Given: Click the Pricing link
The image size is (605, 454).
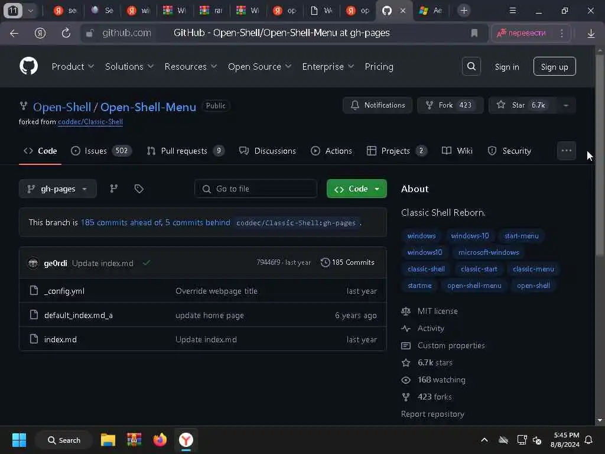Looking at the screenshot, I should (379, 66).
